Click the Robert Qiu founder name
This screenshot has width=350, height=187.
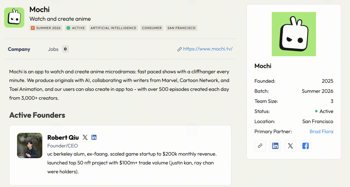coord(63,137)
